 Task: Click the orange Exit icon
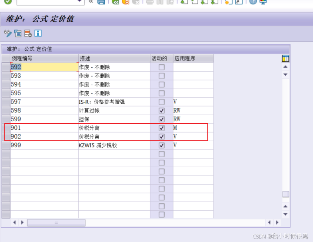pos(126,2)
